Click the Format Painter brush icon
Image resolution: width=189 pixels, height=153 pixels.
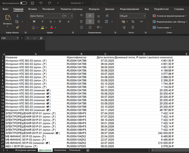pyautogui.click(x=17, y=27)
